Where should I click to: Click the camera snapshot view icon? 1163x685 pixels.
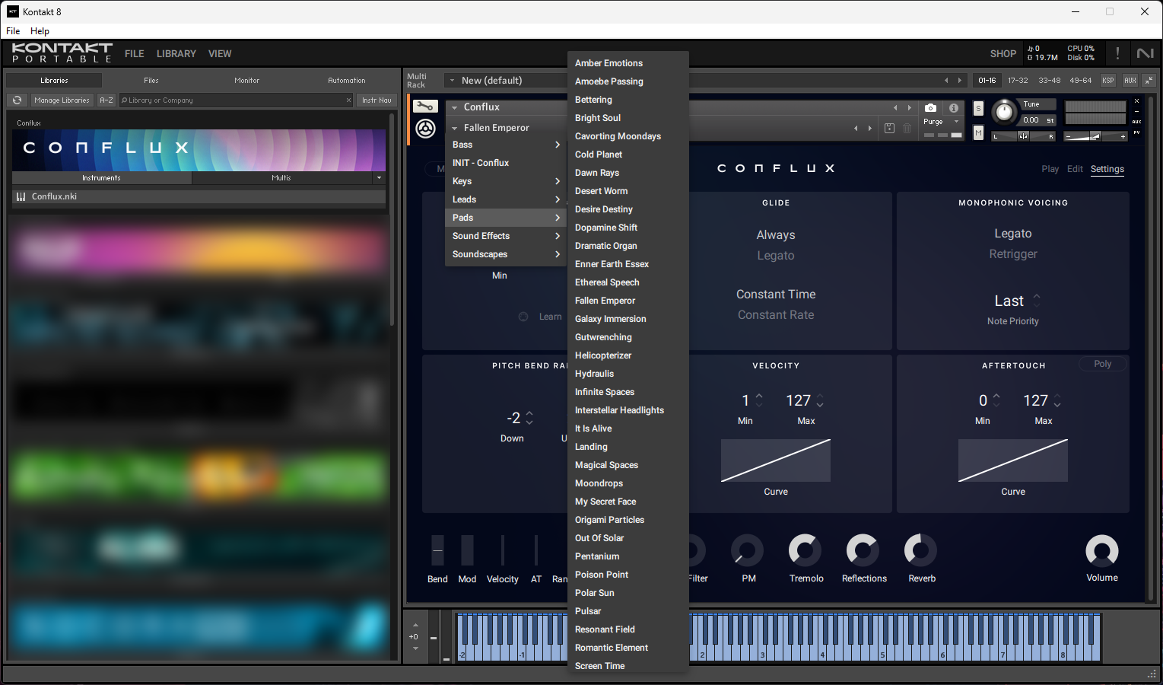930,108
